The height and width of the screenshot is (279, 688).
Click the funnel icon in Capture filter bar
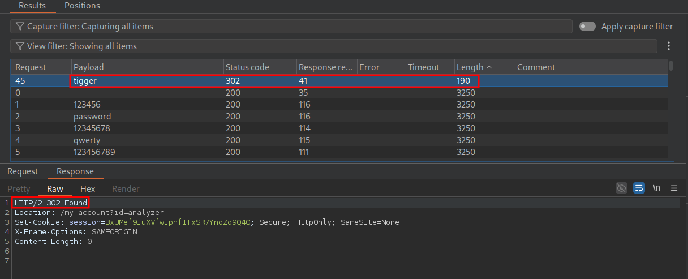pos(20,27)
